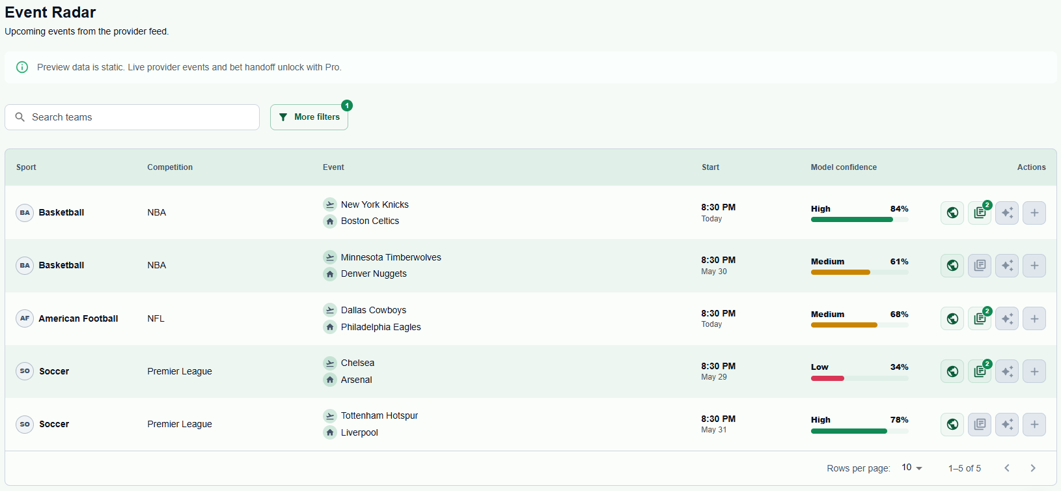The height and width of the screenshot is (491, 1061).
Task: Click the filter count badge on More filters
Action: tap(347, 105)
